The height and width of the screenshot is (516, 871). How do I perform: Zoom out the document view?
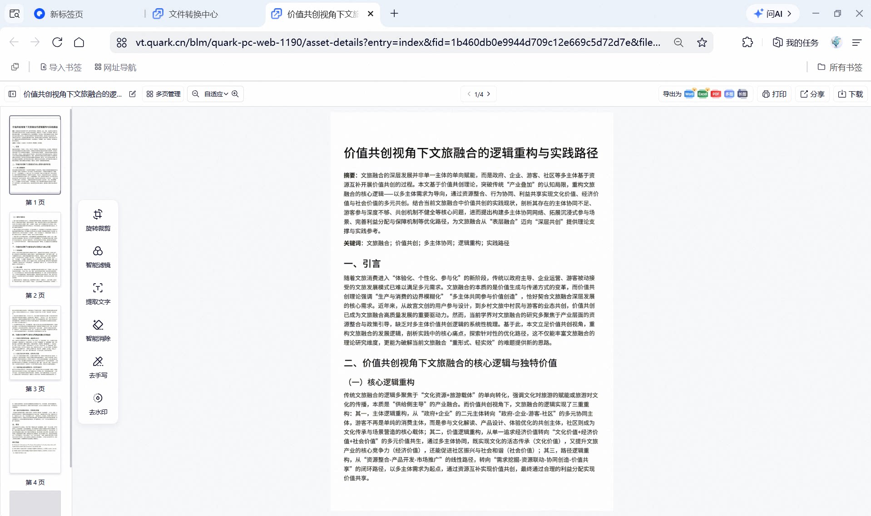click(x=195, y=94)
